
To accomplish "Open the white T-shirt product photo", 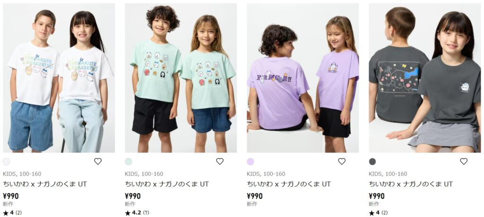I will pyautogui.click(x=59, y=78).
